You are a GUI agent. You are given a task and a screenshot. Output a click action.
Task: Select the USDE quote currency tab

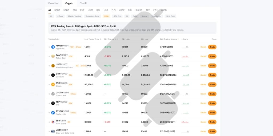pyautogui.click(x=122, y=10)
